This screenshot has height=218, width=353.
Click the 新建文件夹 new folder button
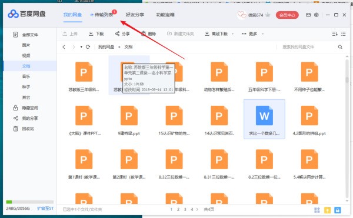181,33
